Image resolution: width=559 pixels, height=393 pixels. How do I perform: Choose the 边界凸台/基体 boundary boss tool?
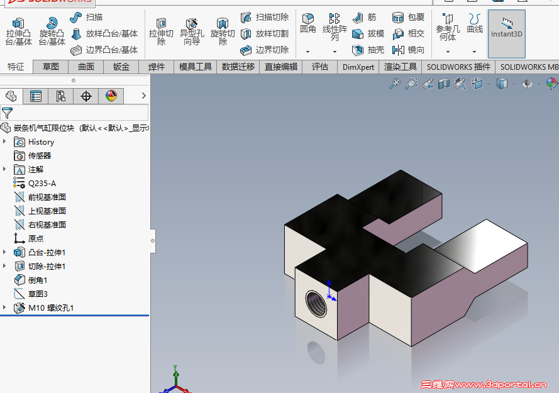[x=104, y=50]
